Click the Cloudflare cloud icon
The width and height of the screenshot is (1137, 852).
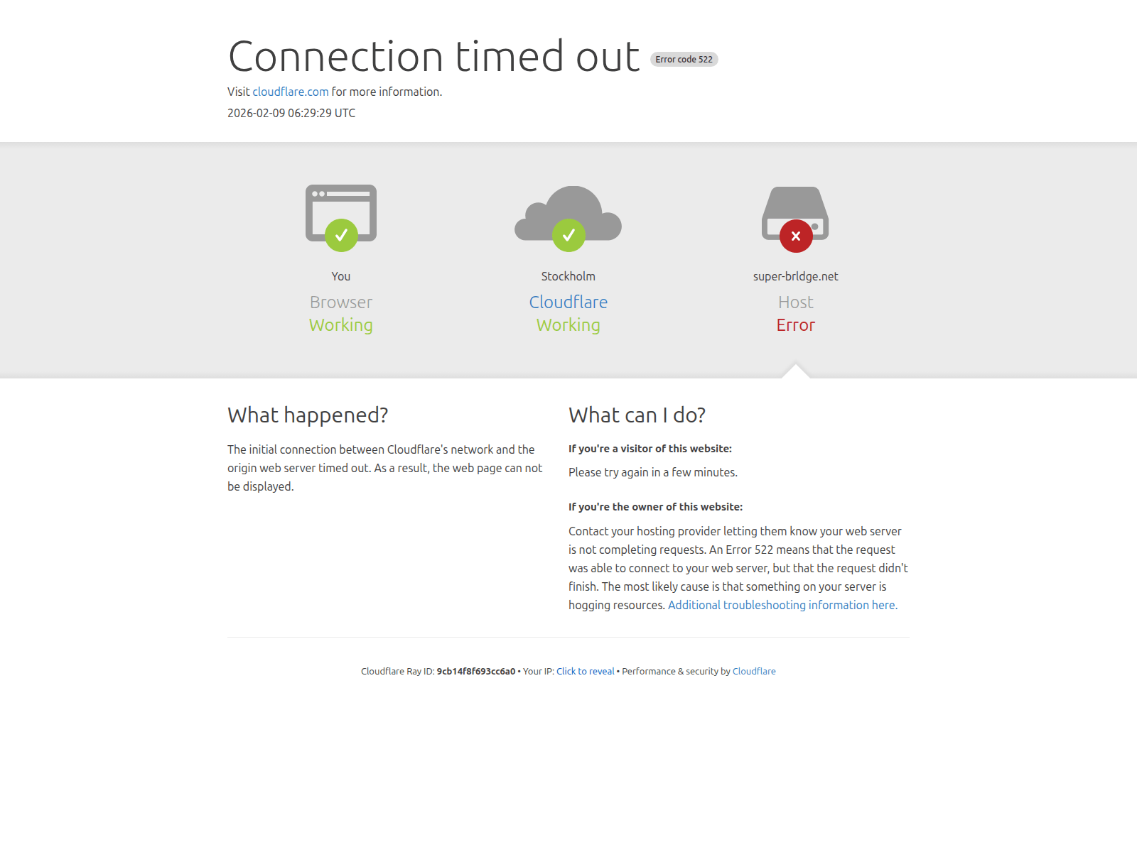(568, 213)
